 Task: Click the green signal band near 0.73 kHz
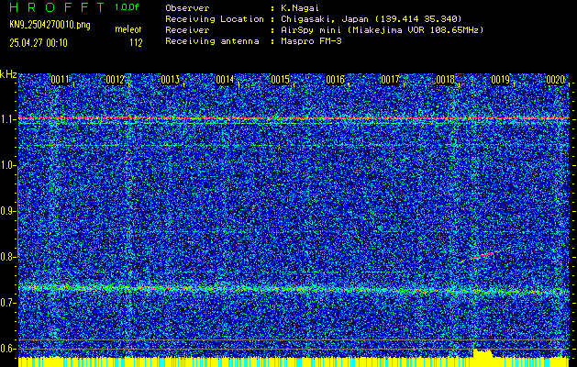coord(294,289)
